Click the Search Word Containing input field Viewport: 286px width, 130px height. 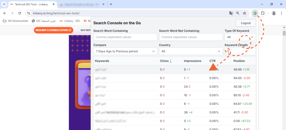(125, 37)
